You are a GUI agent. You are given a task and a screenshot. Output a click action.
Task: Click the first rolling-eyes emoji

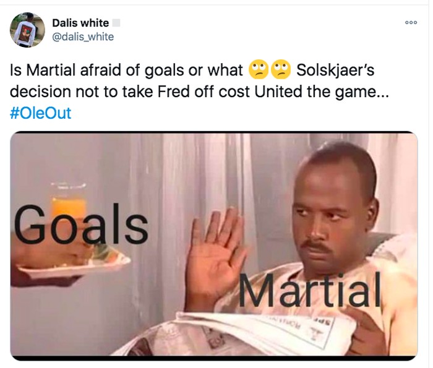259,69
